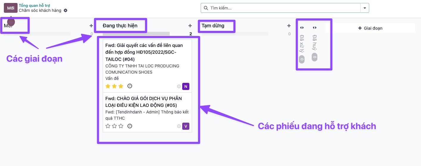Click the clock activity icon on ticket #05
The height and width of the screenshot is (166, 421).
(130, 126)
